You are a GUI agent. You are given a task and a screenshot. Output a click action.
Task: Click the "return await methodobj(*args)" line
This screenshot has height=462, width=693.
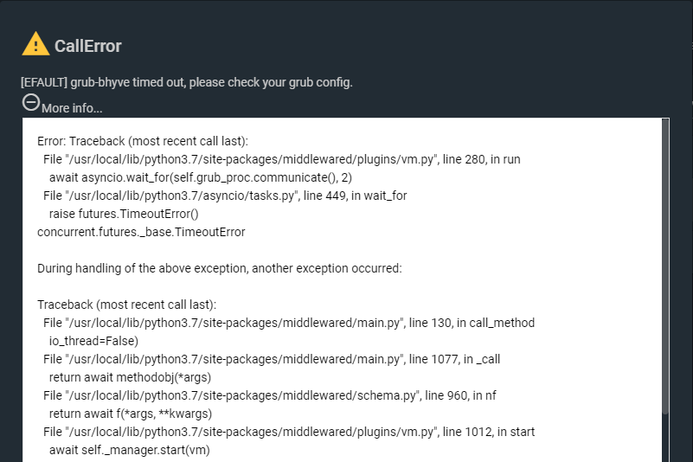tap(130, 377)
